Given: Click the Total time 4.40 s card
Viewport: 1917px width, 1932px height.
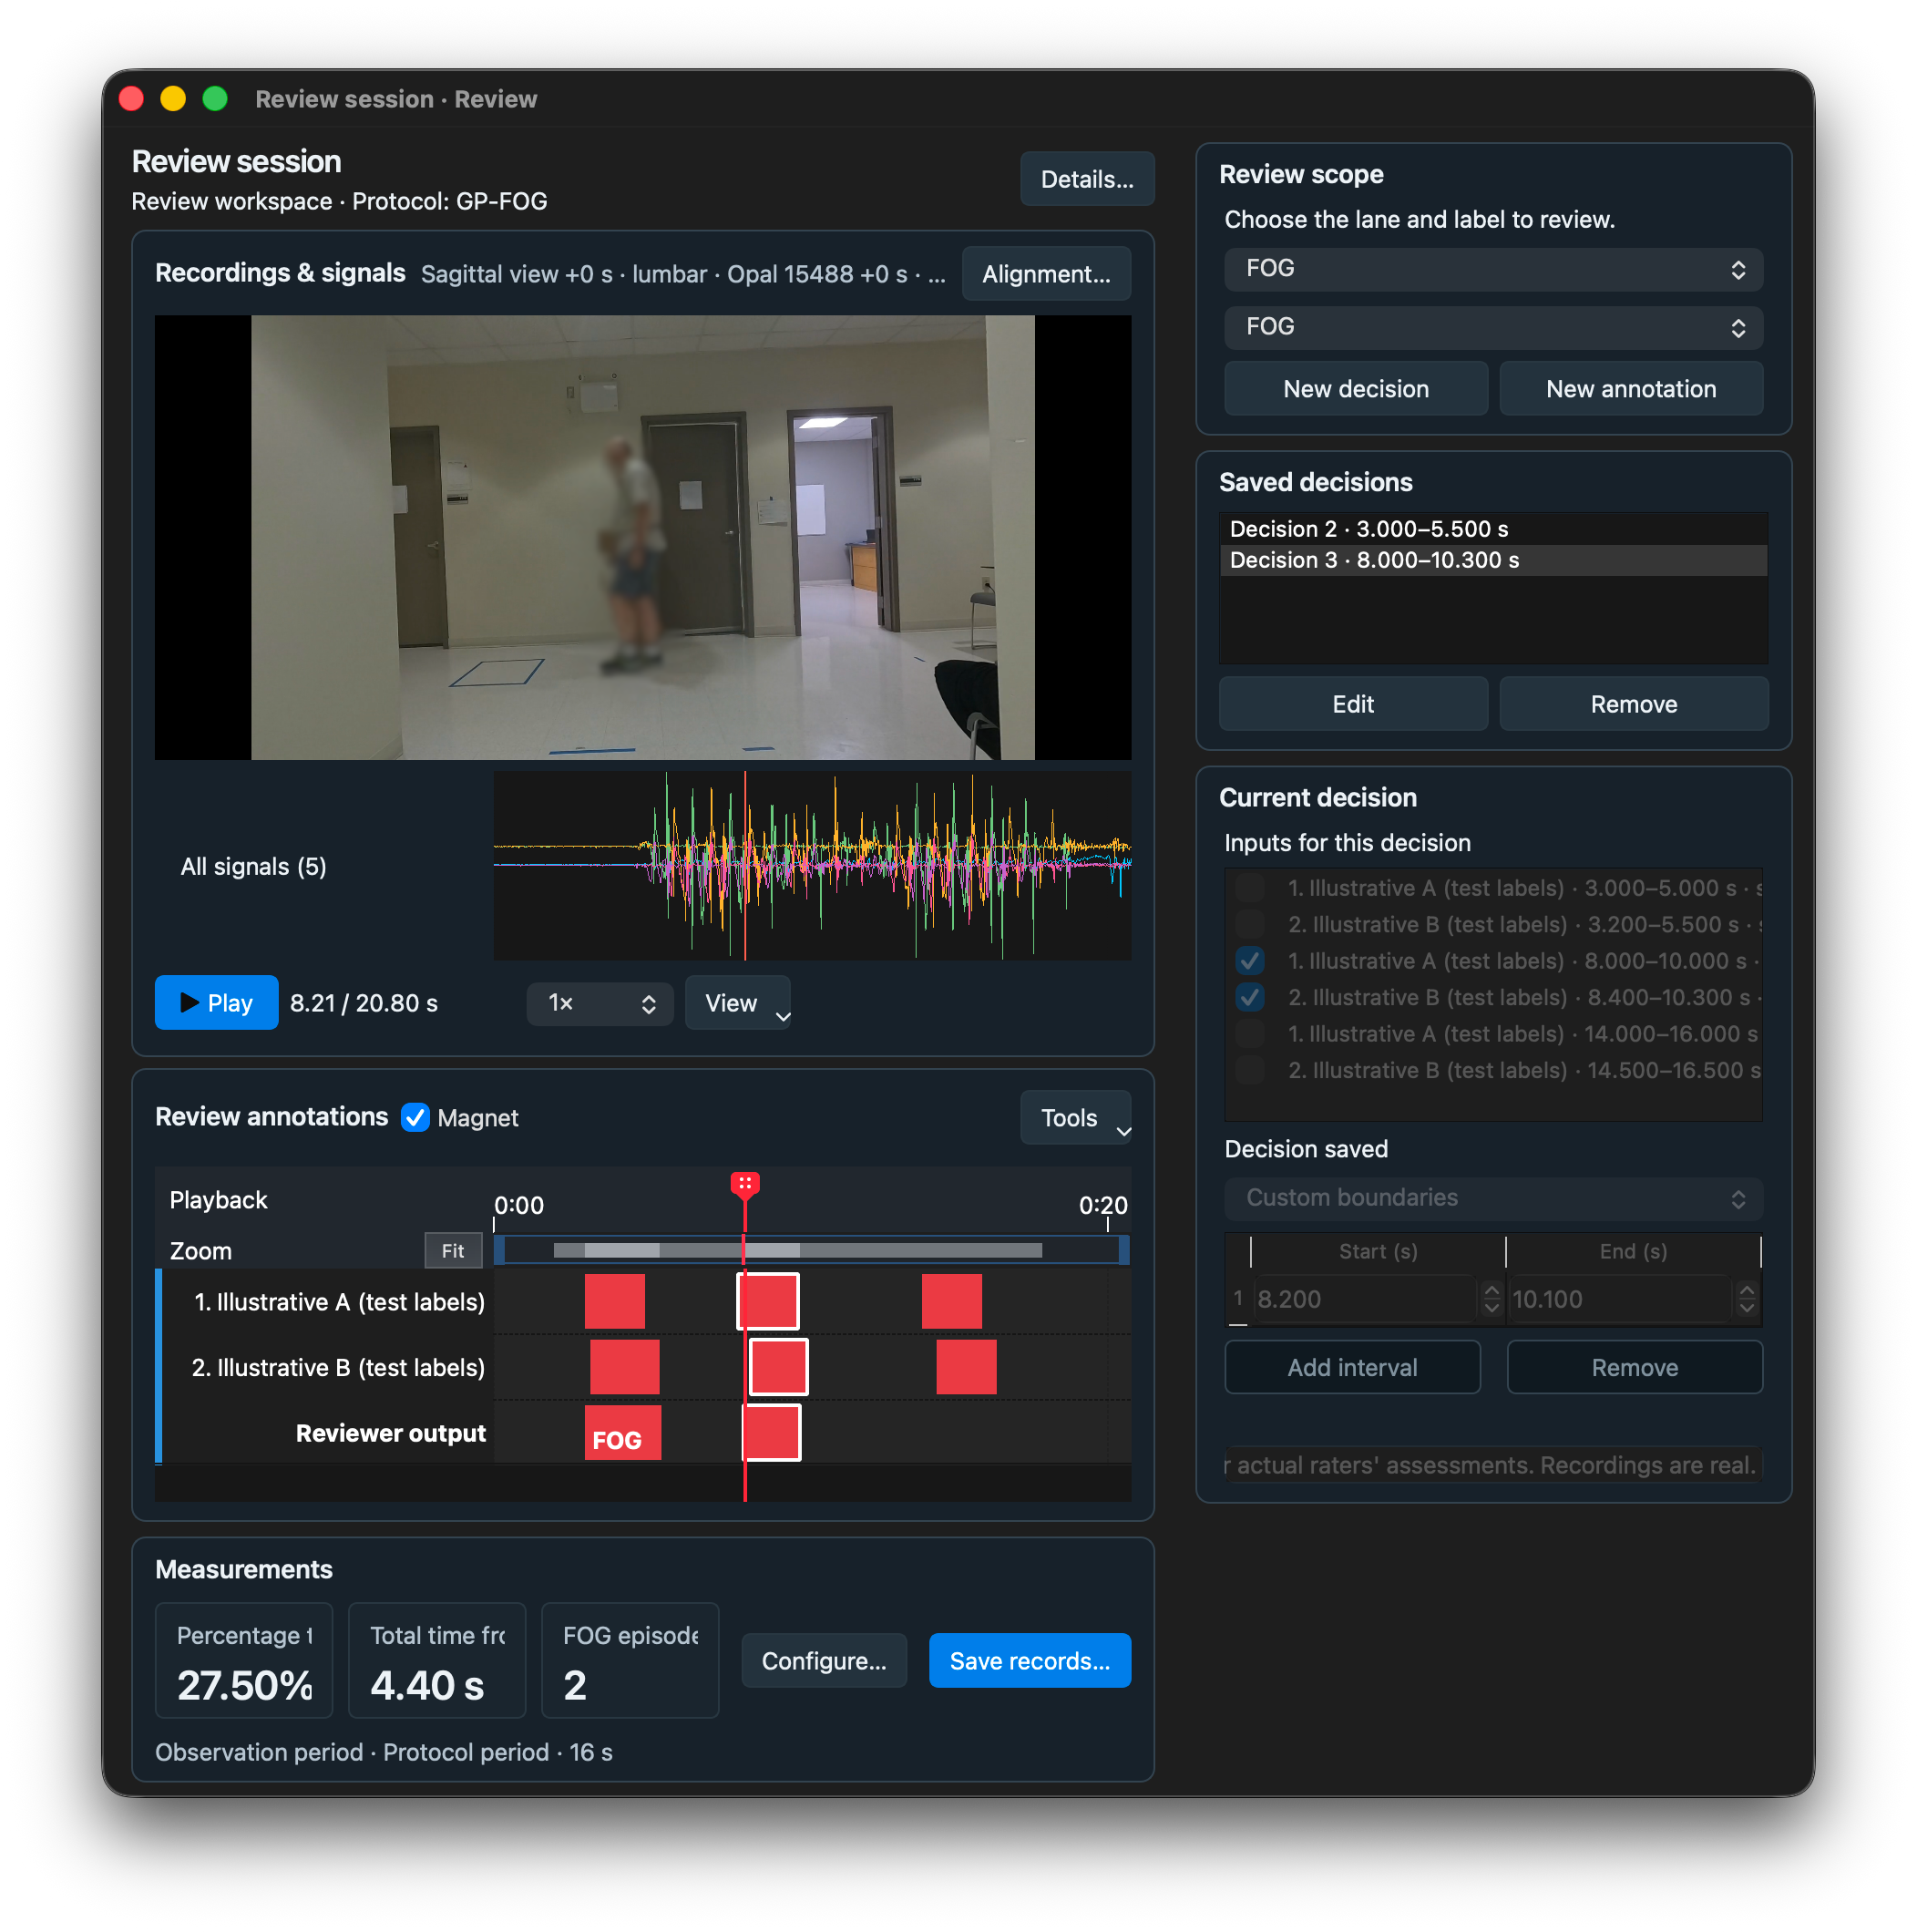Looking at the screenshot, I should coord(436,1660).
